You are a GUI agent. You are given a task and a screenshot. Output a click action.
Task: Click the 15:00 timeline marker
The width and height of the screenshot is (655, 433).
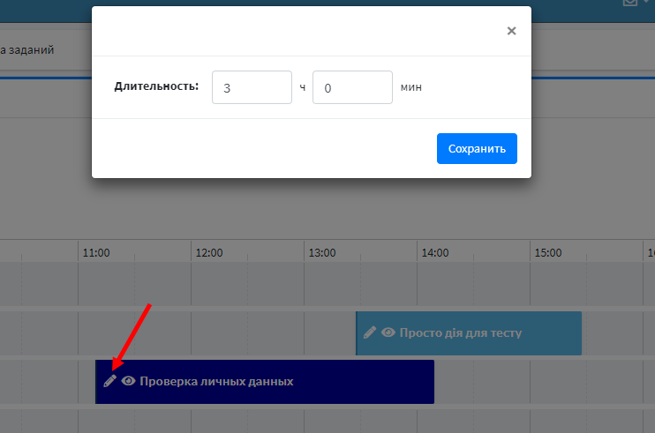click(547, 252)
